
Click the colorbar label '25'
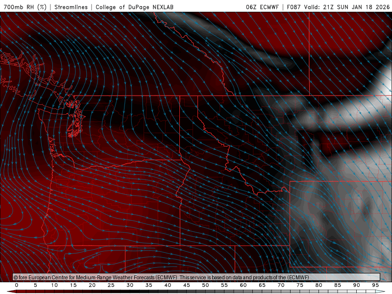point(111,285)
